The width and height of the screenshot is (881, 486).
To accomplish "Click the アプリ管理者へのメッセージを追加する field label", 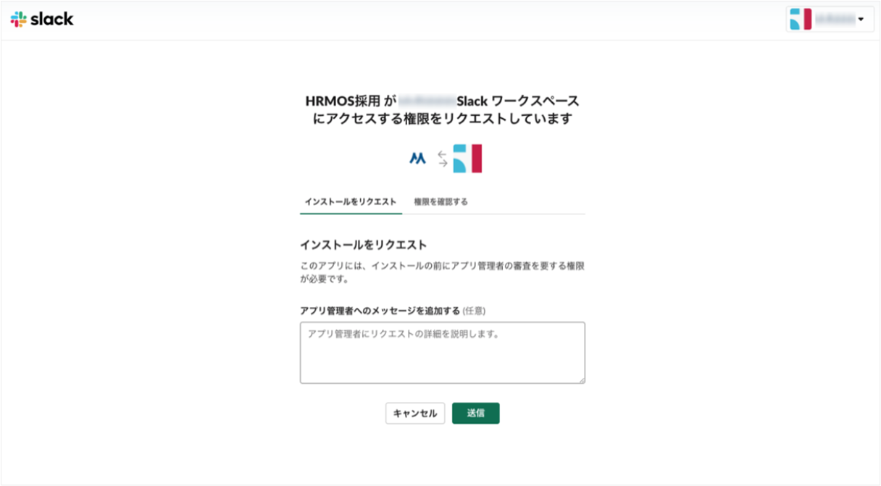I will coord(380,311).
